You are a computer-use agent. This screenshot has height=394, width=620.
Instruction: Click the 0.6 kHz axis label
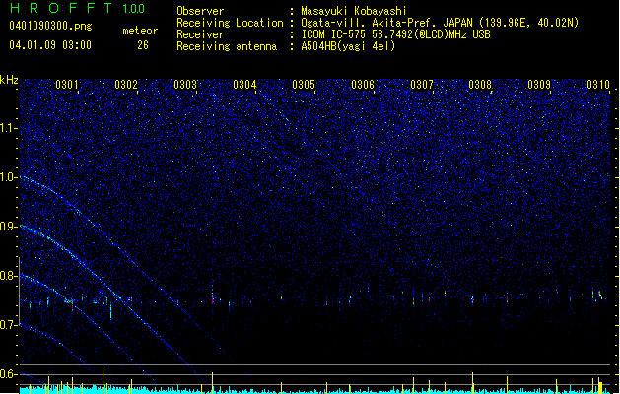tap(8, 374)
